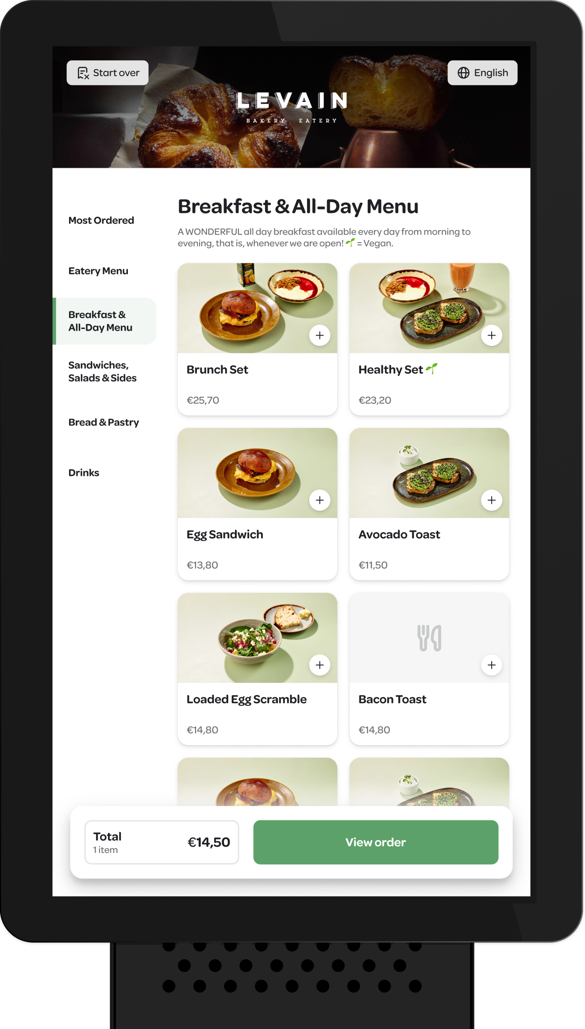Add Bacon Toast with plus icon
This screenshot has height=1029, width=585.
pos(491,665)
